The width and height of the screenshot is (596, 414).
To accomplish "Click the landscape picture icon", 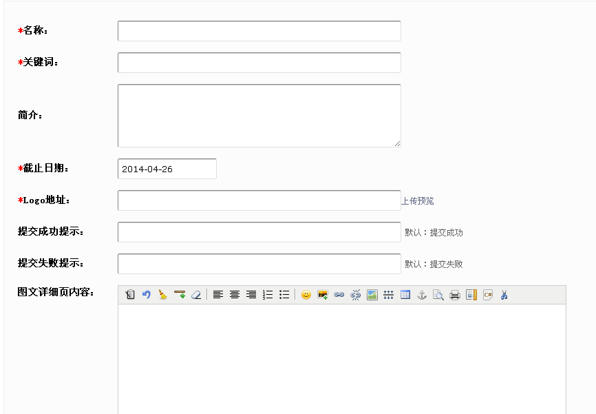I will click(372, 295).
